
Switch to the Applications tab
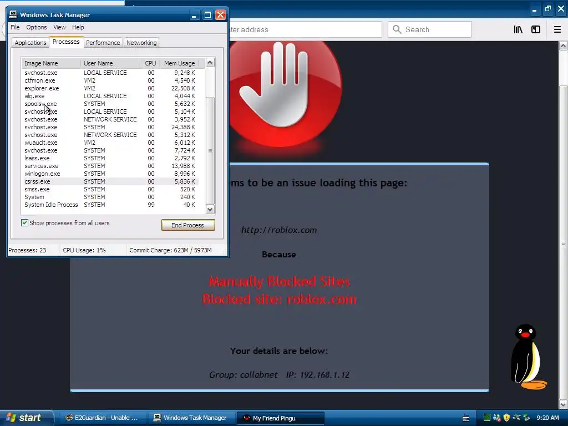31,43
